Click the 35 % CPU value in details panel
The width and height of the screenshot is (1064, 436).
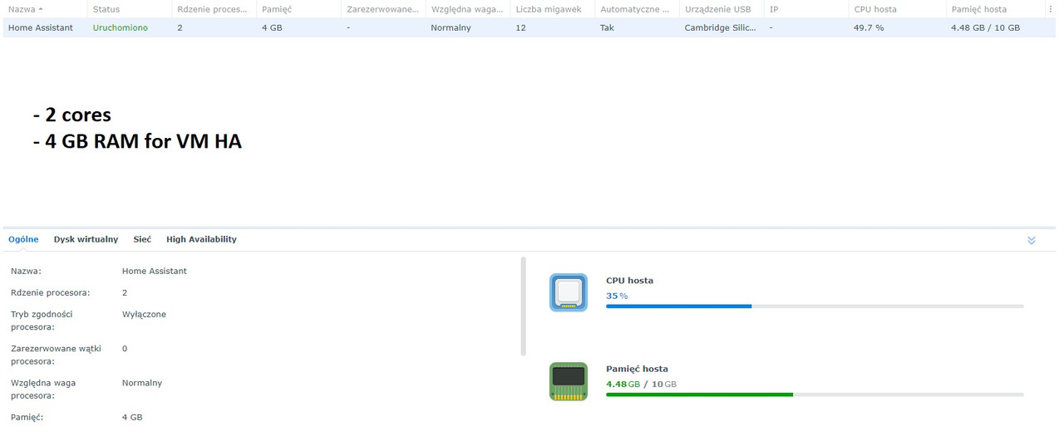(x=617, y=296)
